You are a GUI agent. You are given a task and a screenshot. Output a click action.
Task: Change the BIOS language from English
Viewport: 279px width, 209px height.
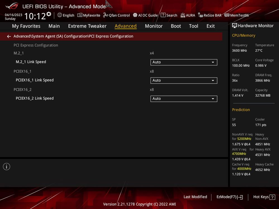click(66, 15)
